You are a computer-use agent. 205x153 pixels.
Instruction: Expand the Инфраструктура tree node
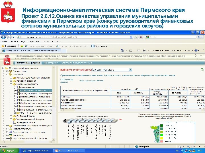[7, 129]
